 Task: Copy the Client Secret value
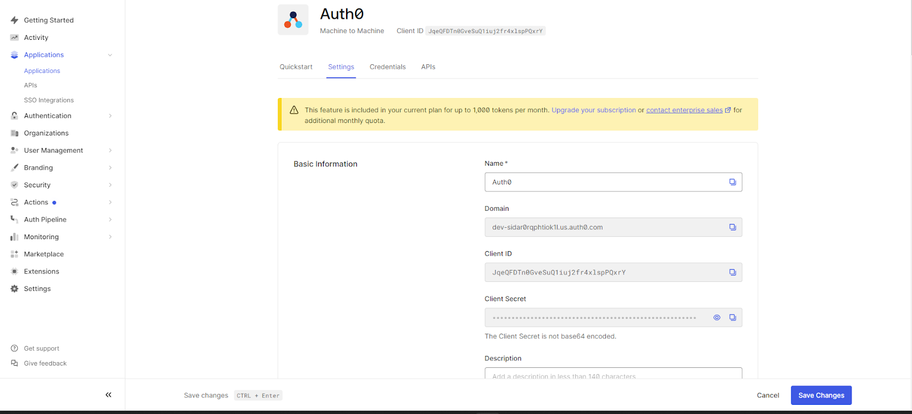(x=732, y=318)
